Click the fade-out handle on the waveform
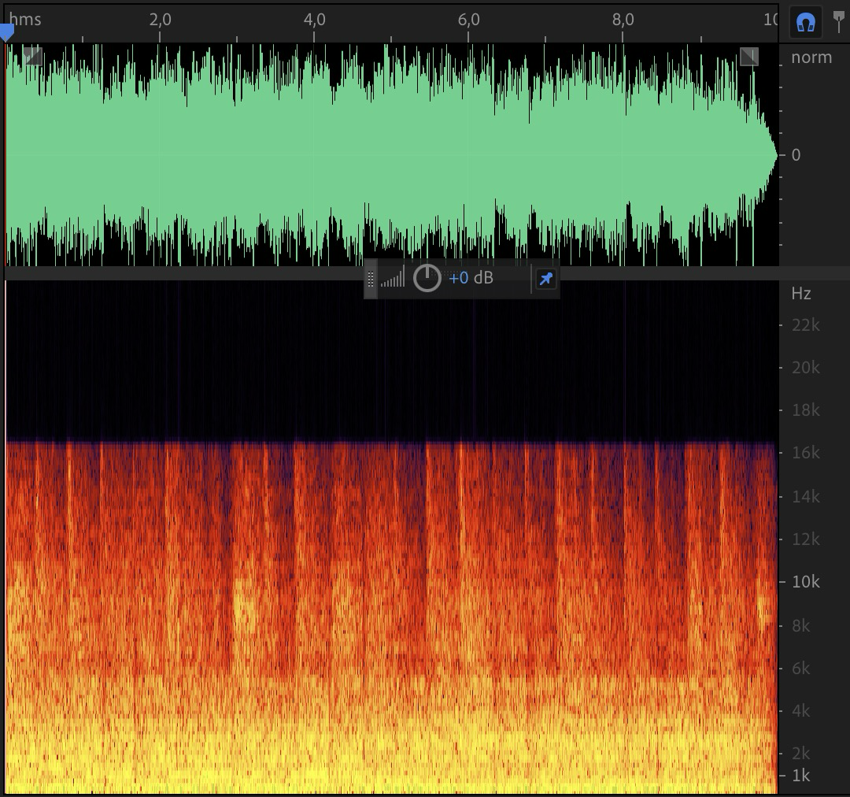 (748, 56)
